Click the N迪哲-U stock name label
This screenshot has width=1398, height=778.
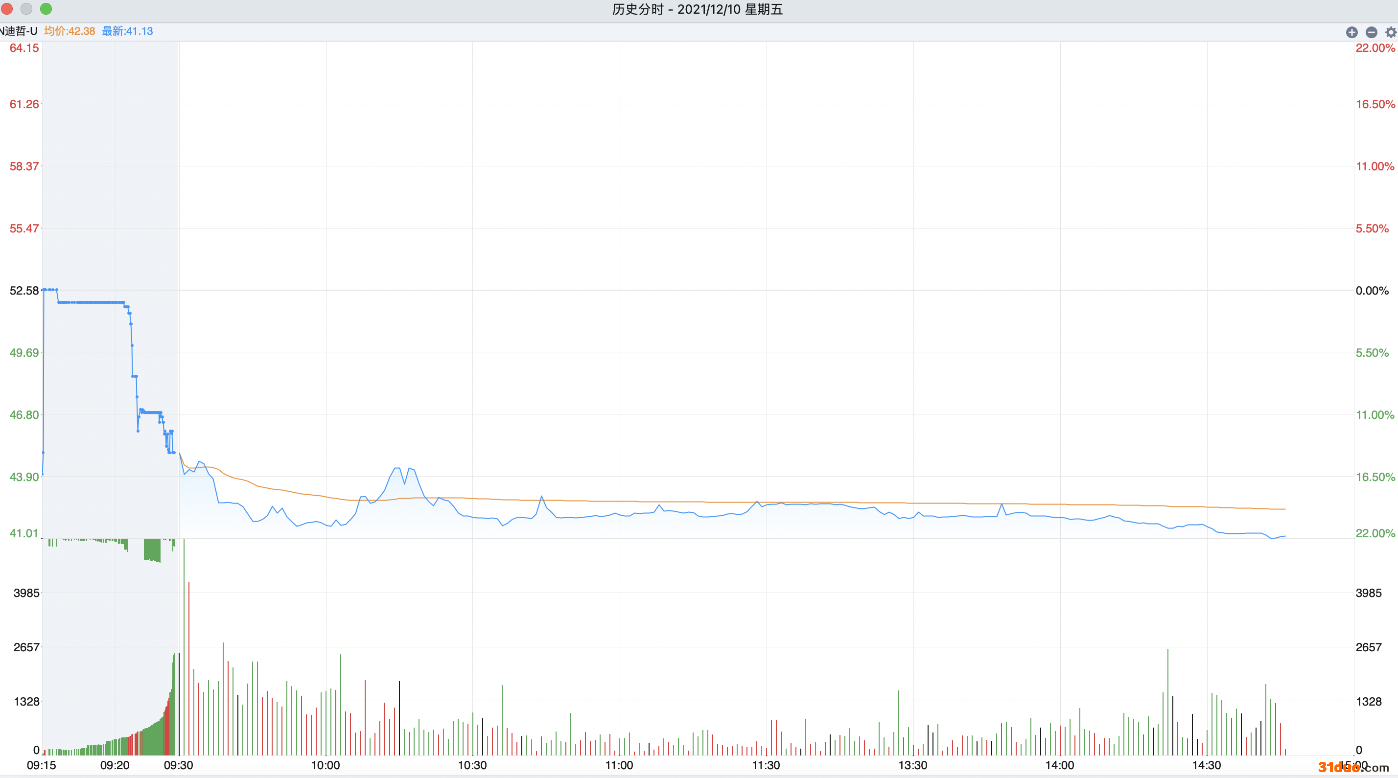(19, 31)
